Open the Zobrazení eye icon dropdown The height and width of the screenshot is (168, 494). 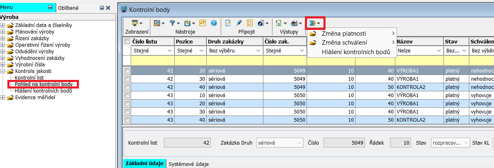[136, 23]
